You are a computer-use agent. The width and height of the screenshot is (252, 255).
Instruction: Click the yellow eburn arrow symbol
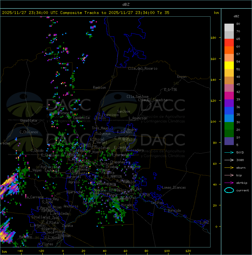229,168
